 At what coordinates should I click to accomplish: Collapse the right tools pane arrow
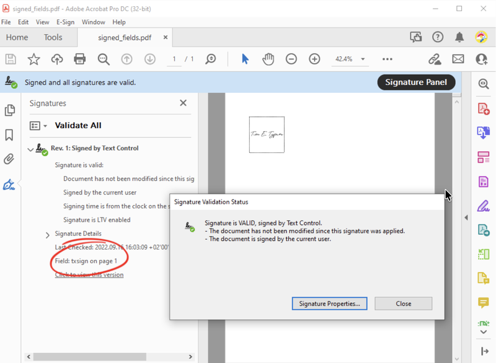(x=466, y=217)
